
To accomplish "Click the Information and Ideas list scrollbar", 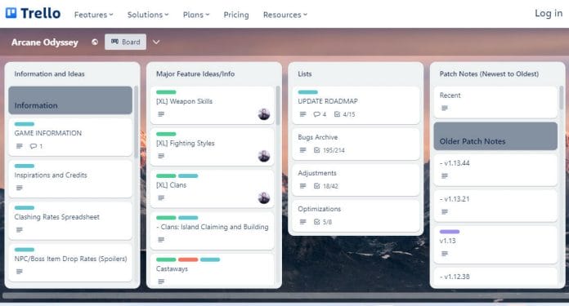I will [136, 122].
